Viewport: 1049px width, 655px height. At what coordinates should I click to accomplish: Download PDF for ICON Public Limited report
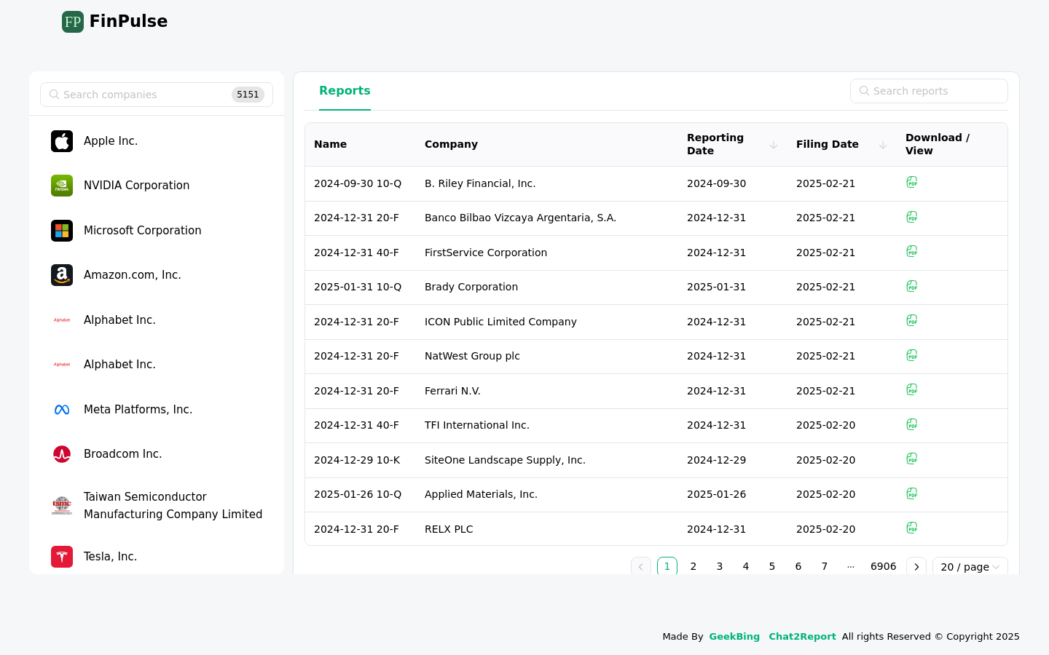[911, 320]
